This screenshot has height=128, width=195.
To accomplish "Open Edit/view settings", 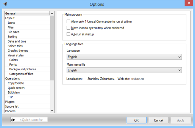I will [27, 93].
